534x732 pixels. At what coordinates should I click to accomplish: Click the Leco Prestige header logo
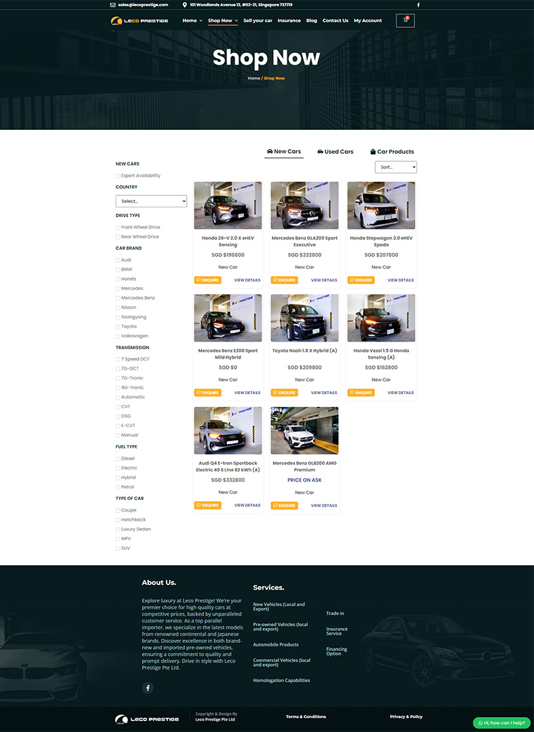(139, 20)
